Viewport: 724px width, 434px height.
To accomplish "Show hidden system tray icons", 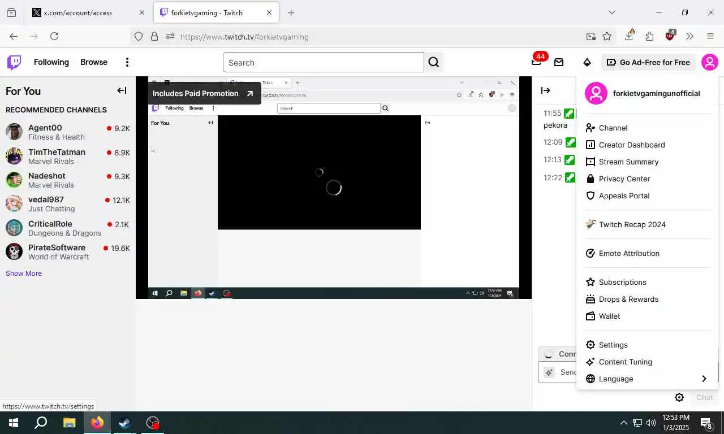I will [x=623, y=423].
